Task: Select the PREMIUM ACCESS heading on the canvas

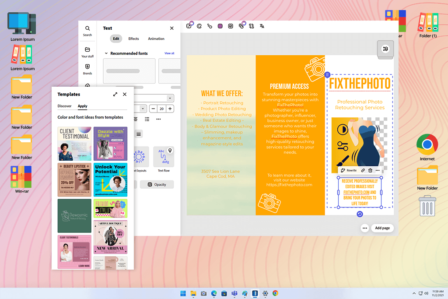Action: pos(289,86)
